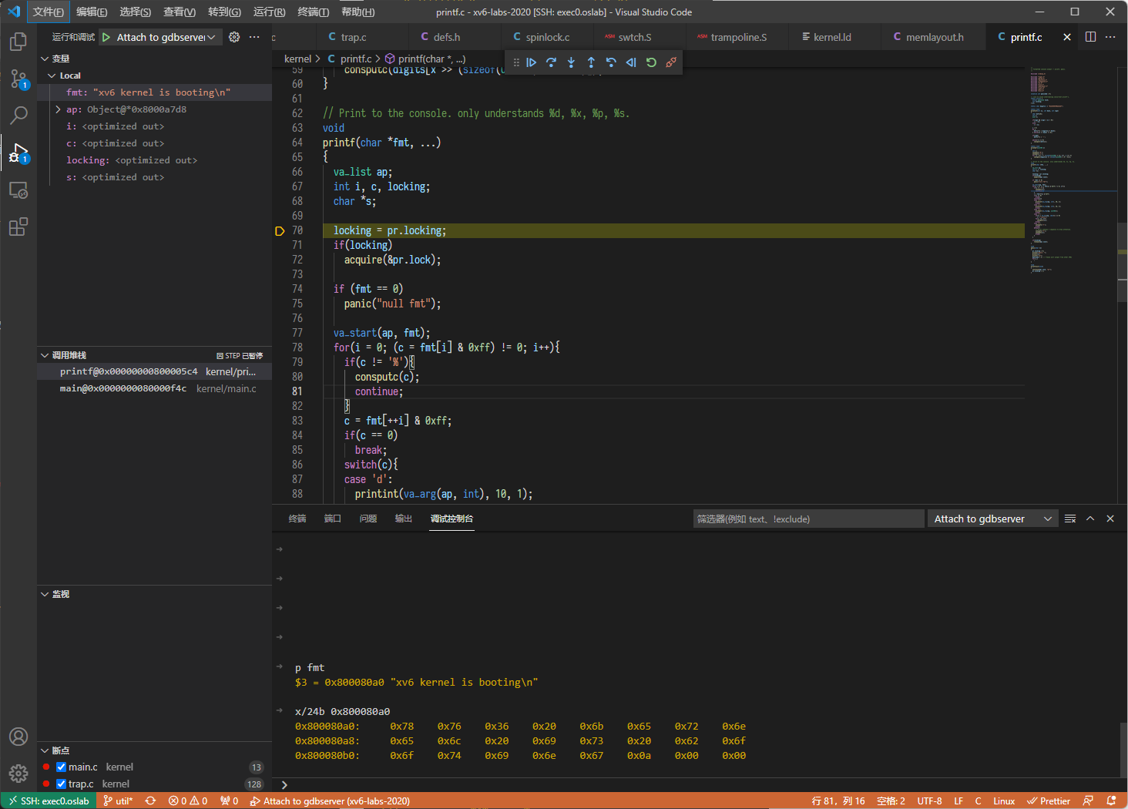This screenshot has height=809, width=1128.
Task: Disable the trap.c breakpoint
Action: (x=62, y=784)
